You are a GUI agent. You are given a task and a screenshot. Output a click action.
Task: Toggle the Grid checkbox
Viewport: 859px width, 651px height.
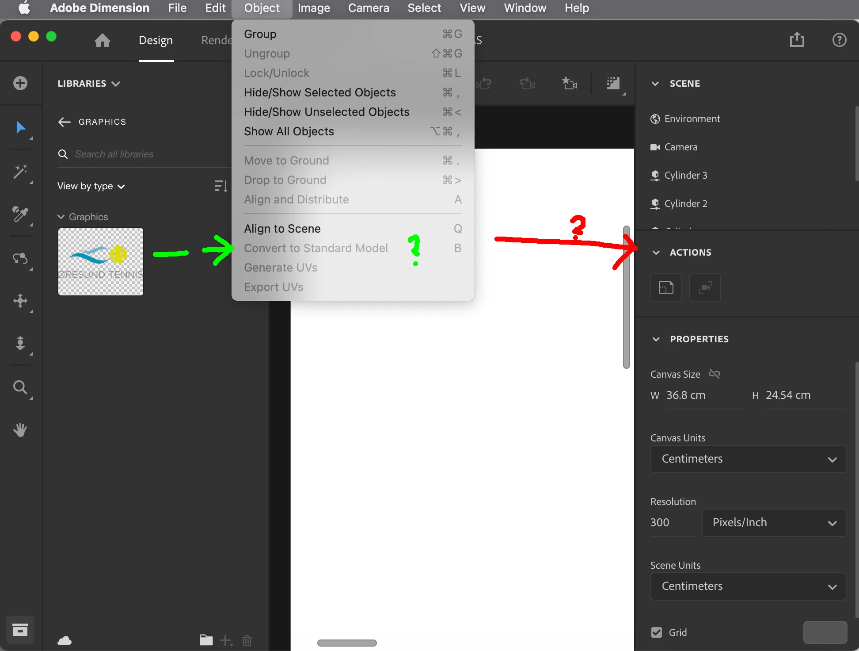coord(657,632)
